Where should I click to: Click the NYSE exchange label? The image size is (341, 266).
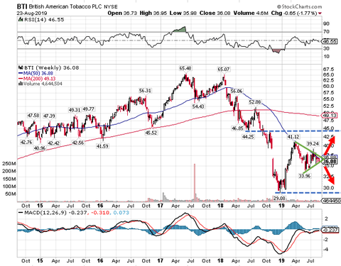pyautogui.click(x=111, y=7)
